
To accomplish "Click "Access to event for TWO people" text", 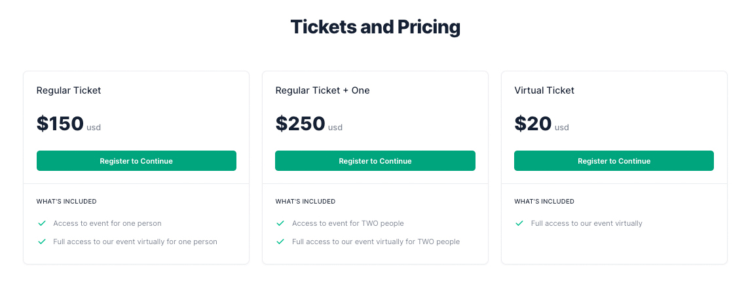I will coord(348,223).
